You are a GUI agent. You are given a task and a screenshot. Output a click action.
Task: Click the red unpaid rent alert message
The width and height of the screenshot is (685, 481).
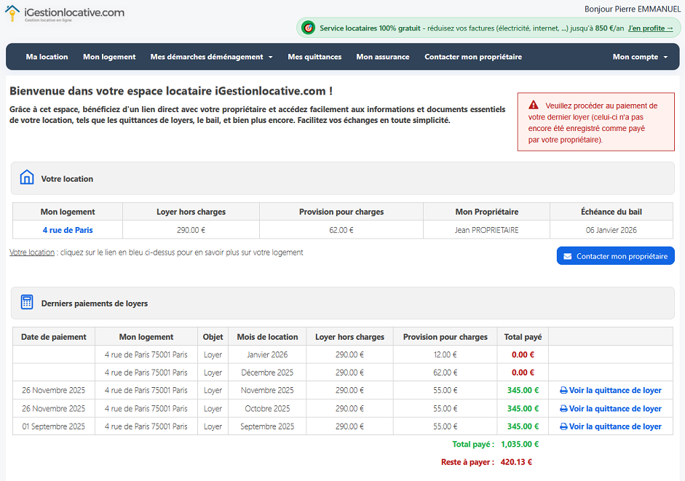596,122
